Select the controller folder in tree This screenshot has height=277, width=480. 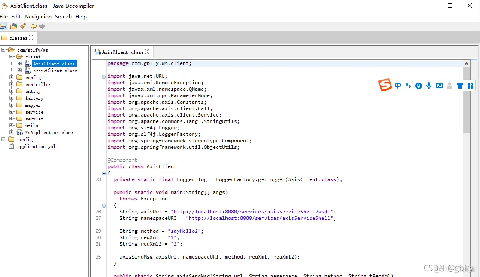(38, 84)
